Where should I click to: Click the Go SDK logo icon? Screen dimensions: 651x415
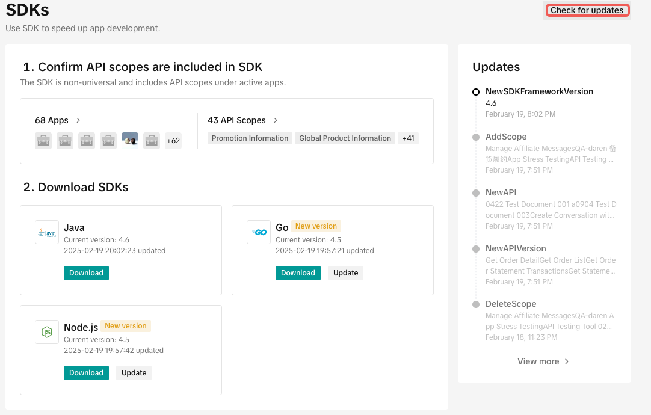tap(259, 232)
